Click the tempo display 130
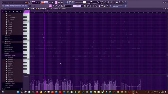This screenshot has width=168, height=94. tap(46, 2)
